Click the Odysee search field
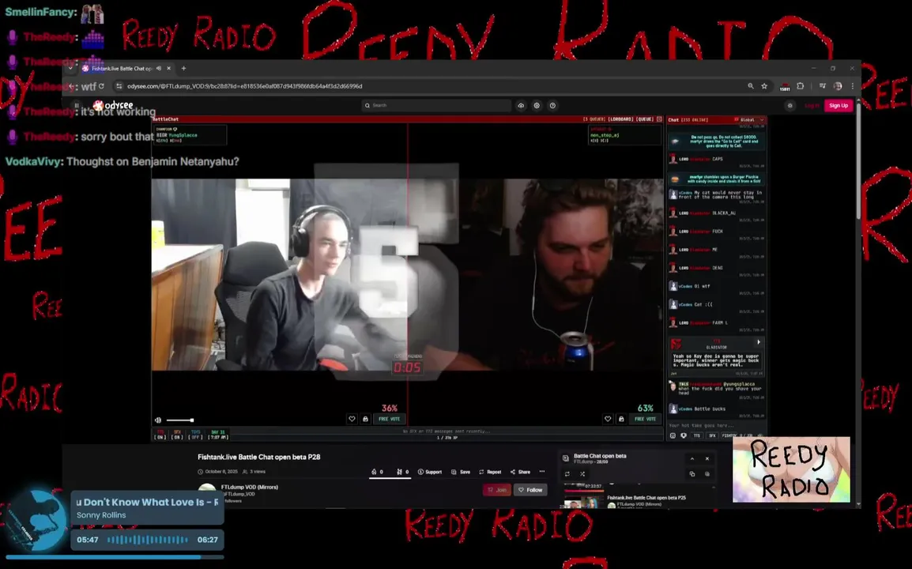Viewport: 912px width, 569px height. tap(436, 105)
